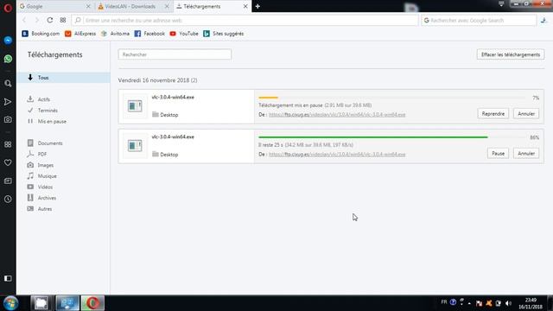Open the Avito.ma bookmark
The image size is (553, 311).
pyautogui.click(x=115, y=34)
